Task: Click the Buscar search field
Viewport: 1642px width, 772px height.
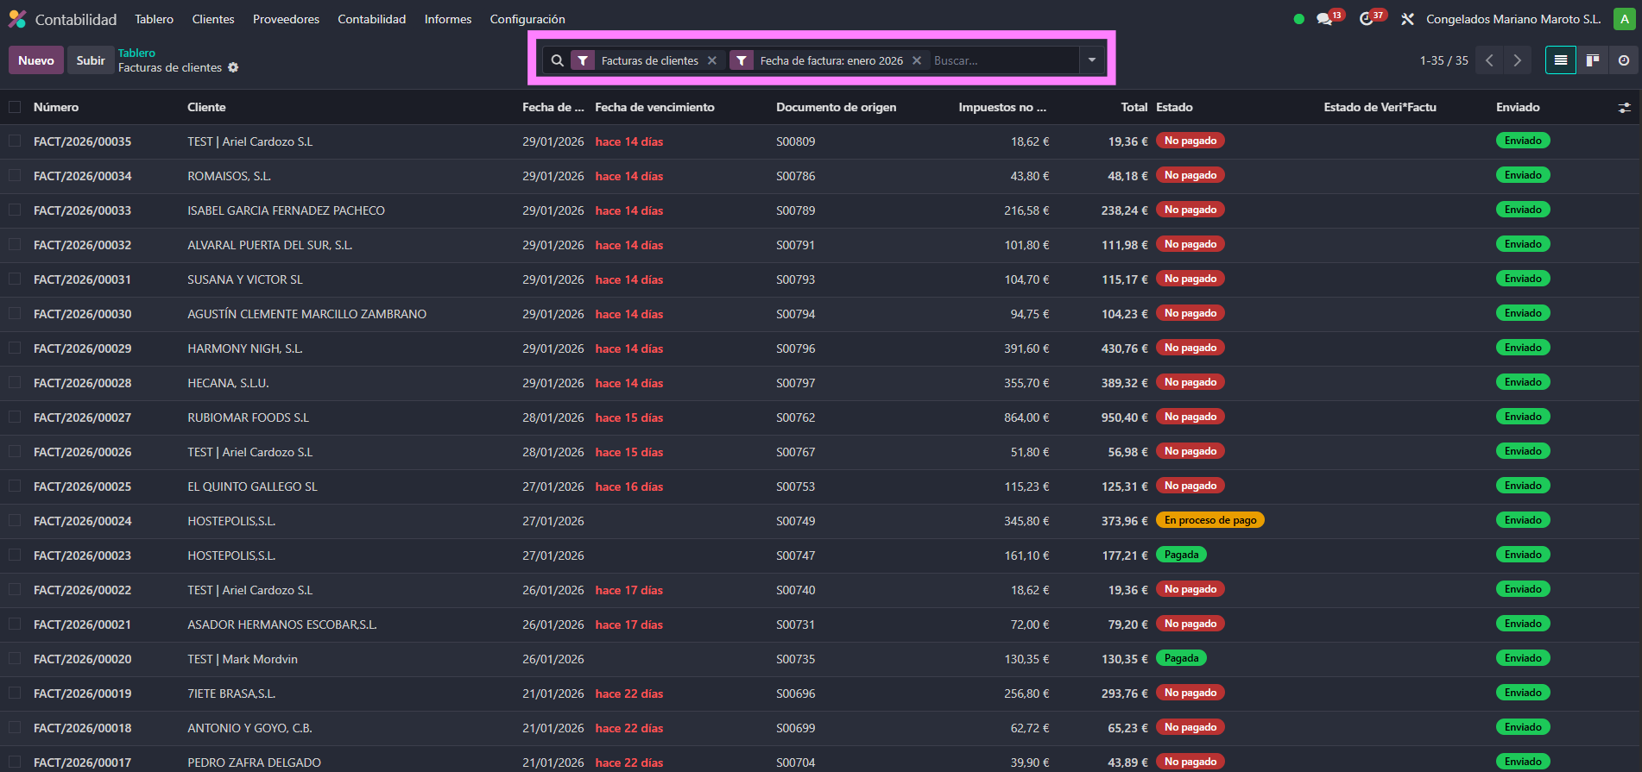Action: 1001,60
